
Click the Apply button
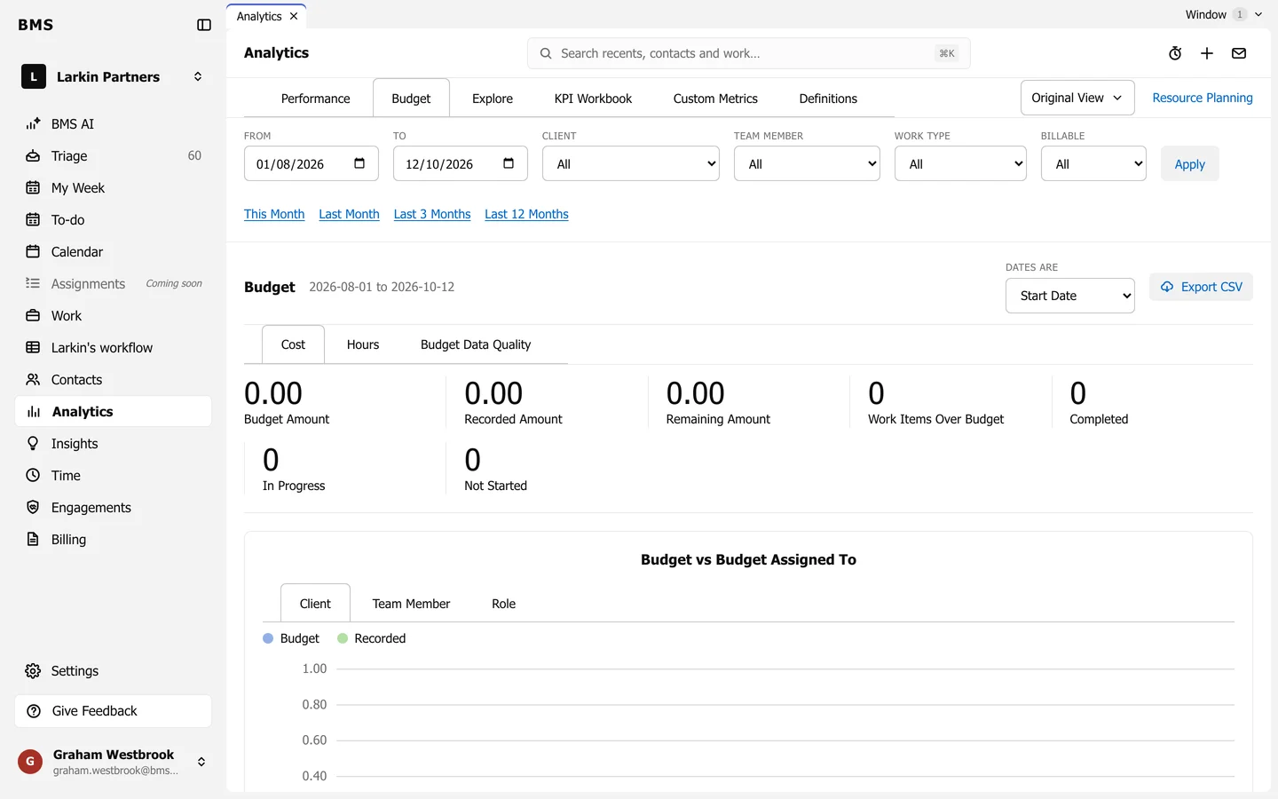pos(1190,163)
